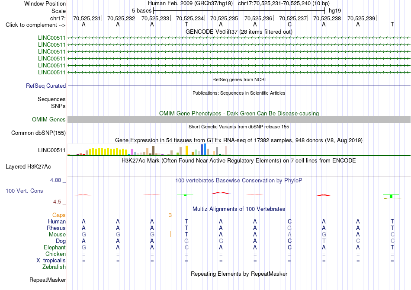Click the Sequences track label
The height and width of the screenshot is (290, 411).
coord(51,99)
